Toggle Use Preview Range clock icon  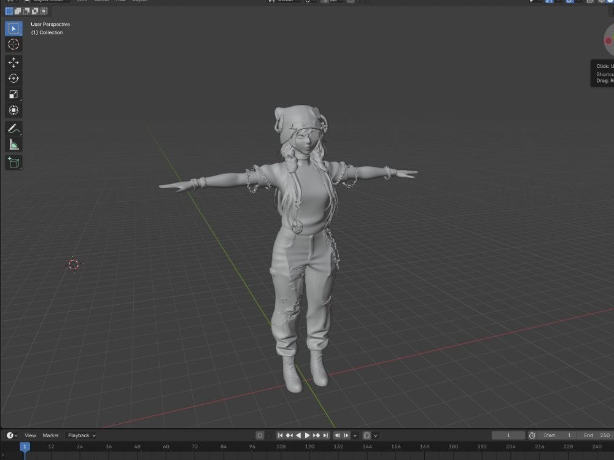click(532, 435)
